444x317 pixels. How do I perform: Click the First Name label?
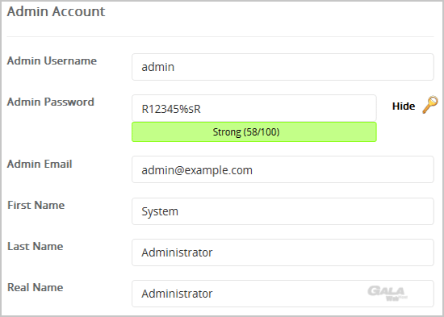pos(36,205)
